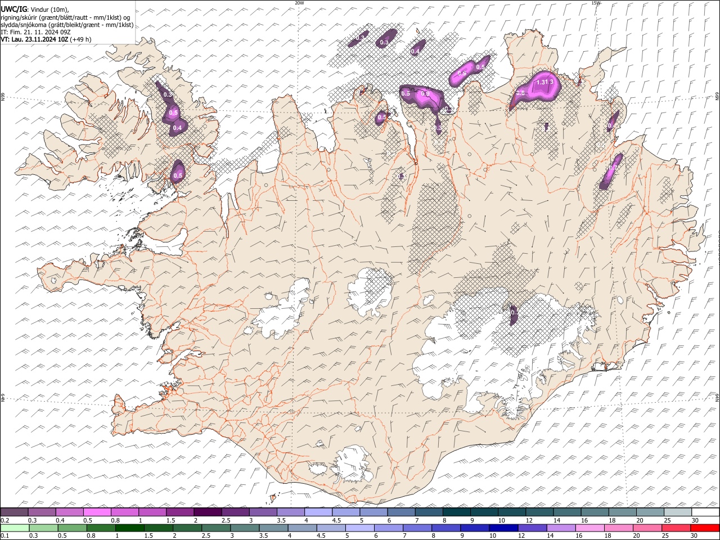This screenshot has width=720, height=540.
Task: Click the 'UWC/IG: Vindur (10m)' title text
Action: pyautogui.click(x=35, y=10)
